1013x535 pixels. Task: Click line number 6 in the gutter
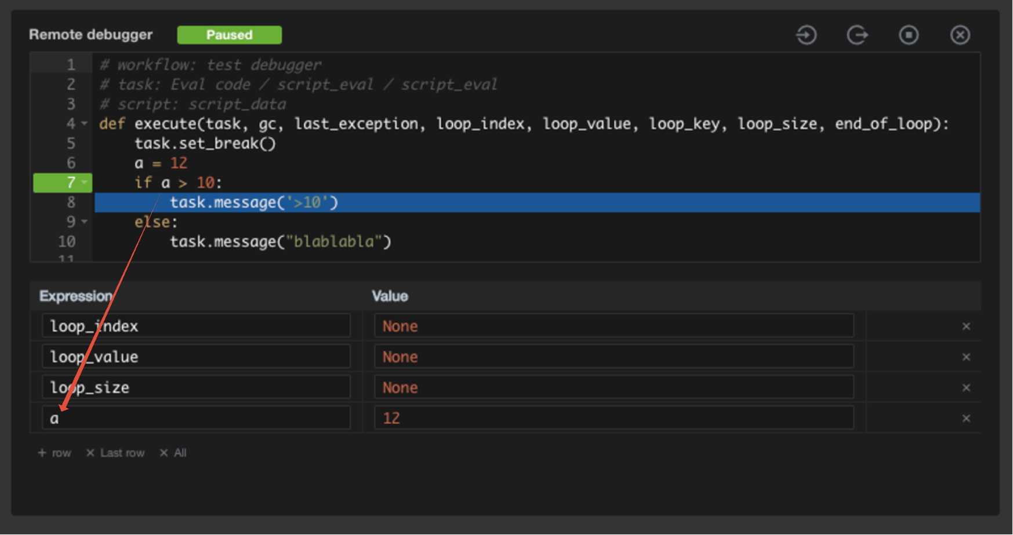[71, 163]
